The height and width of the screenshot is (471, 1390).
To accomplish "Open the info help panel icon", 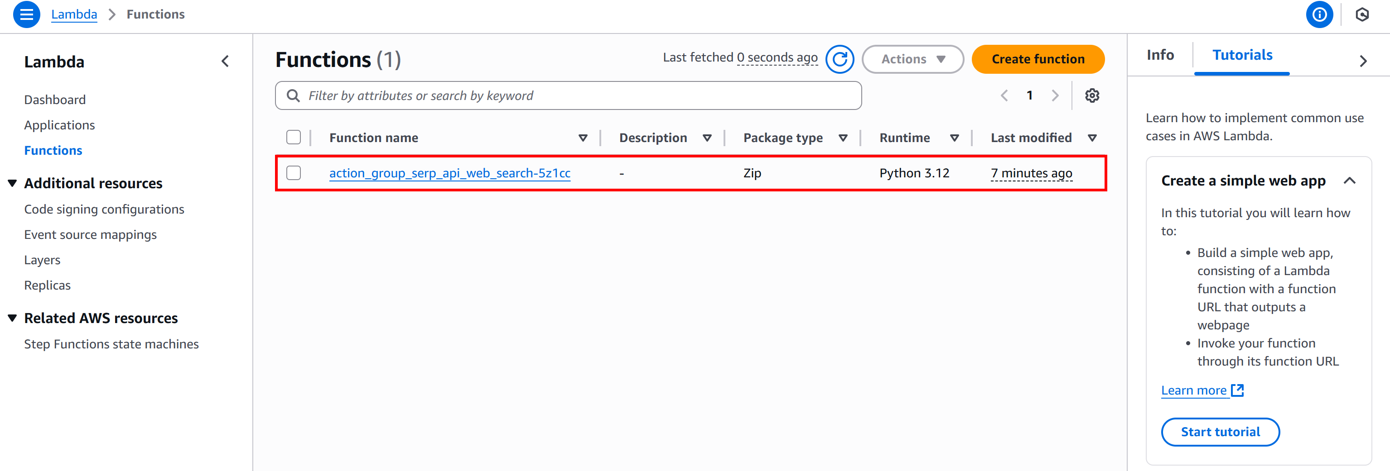I will pos(1319,14).
